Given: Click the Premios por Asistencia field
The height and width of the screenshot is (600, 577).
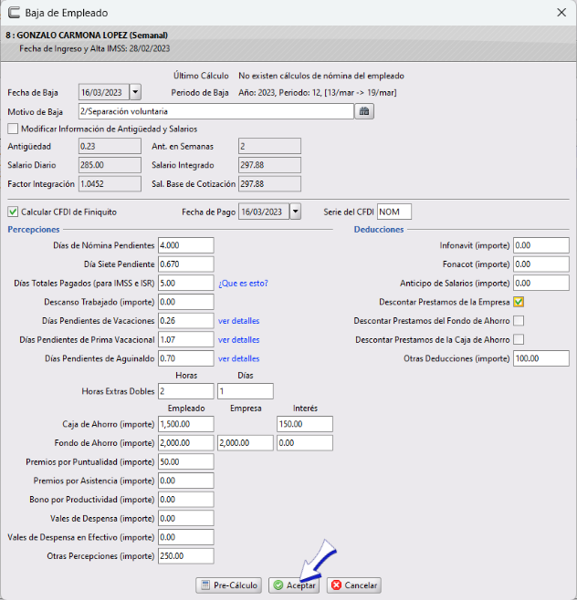Looking at the screenshot, I should pyautogui.click(x=186, y=481).
